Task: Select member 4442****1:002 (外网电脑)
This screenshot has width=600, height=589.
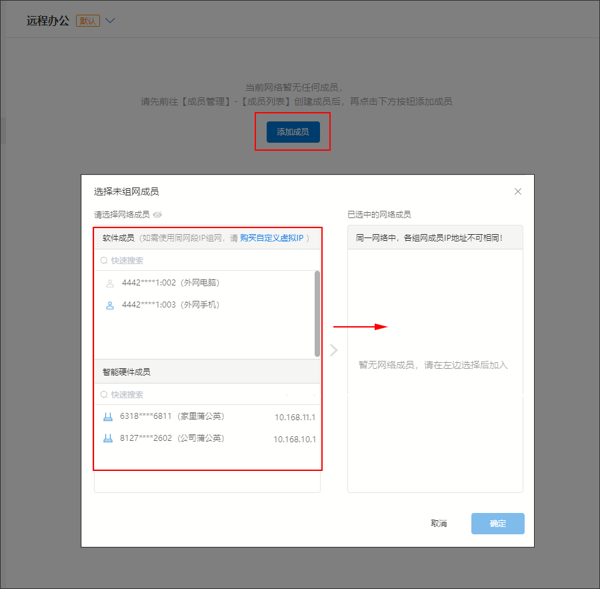Action: (205, 283)
